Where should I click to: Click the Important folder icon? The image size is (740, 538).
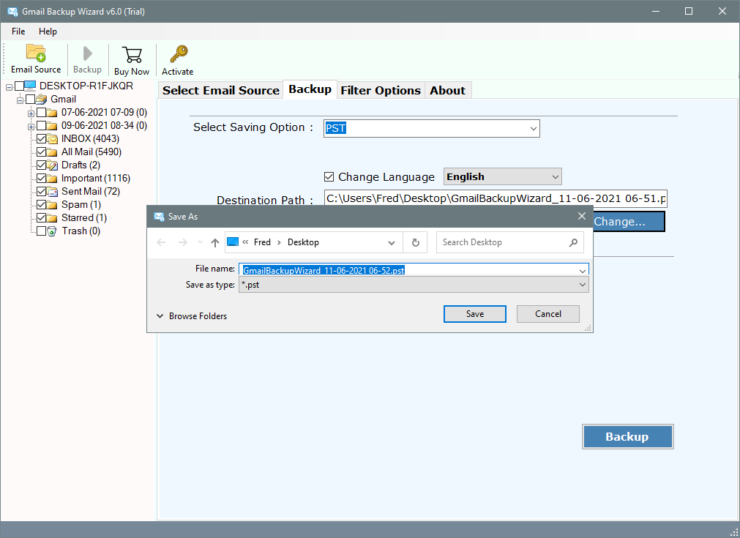pos(53,179)
